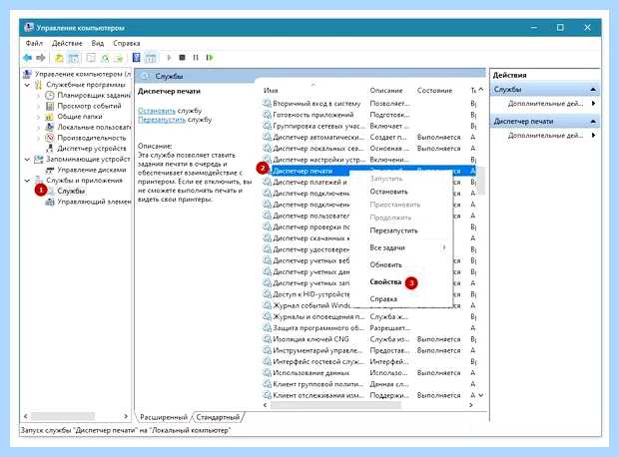The image size is (619, 457).
Task: Click the Forward arrow in the toolbar
Action: [x=41, y=58]
